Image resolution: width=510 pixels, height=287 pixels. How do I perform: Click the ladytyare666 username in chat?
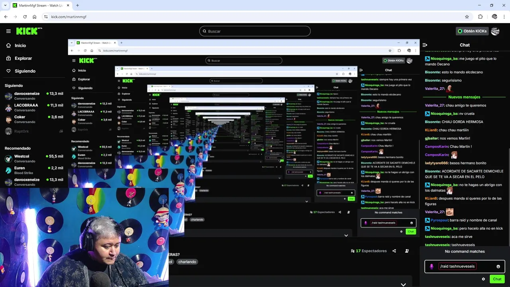point(437,163)
